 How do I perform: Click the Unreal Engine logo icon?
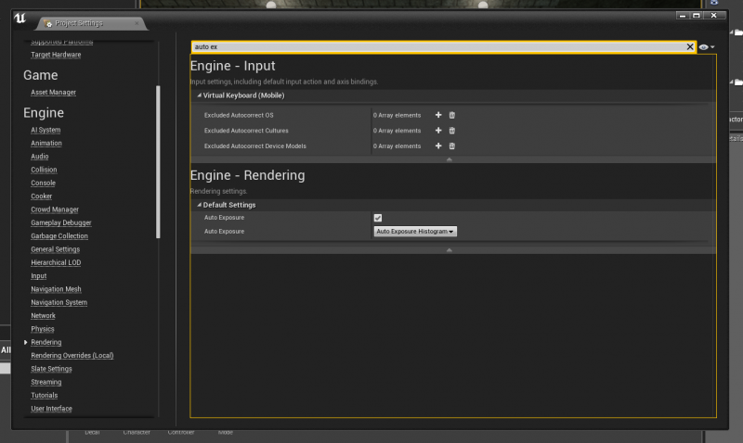(x=20, y=19)
